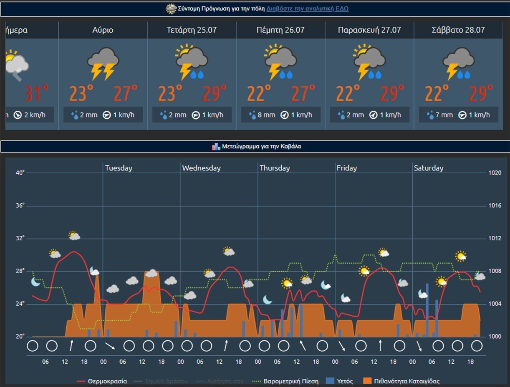
Task: Click the '8 mm' rainfall value
Action: tap(267, 115)
